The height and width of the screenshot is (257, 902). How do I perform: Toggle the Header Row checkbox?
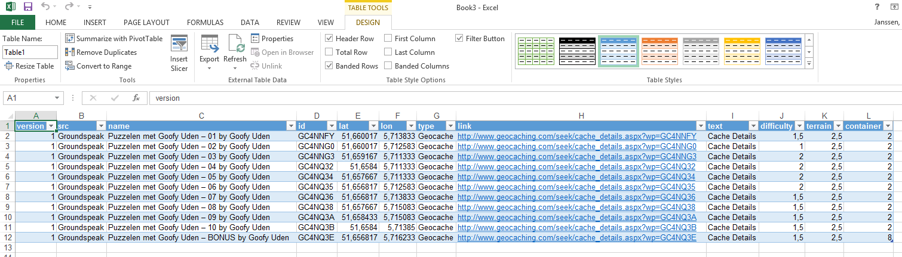coord(329,38)
